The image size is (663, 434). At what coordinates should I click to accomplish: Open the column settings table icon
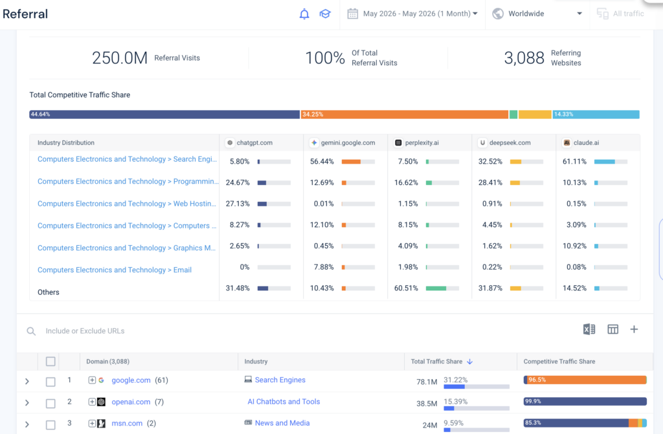coord(612,329)
